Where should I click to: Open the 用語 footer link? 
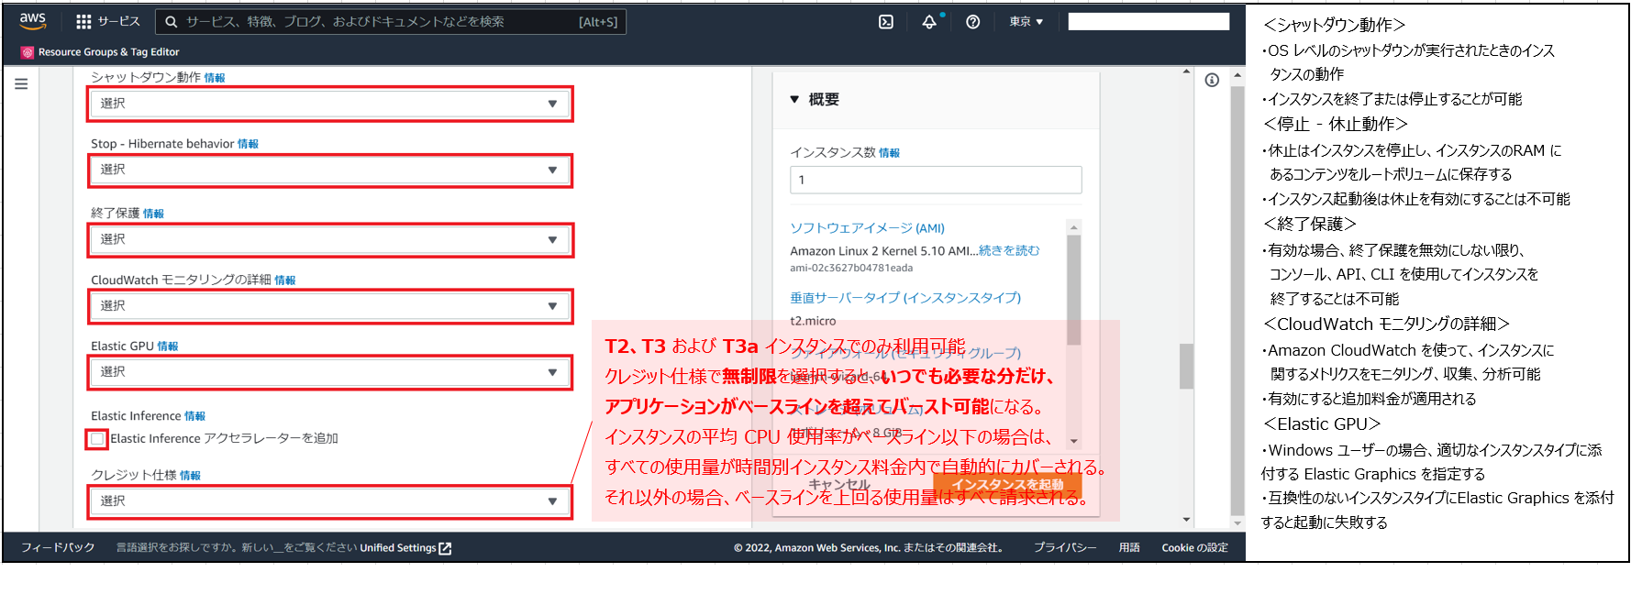(x=1129, y=548)
